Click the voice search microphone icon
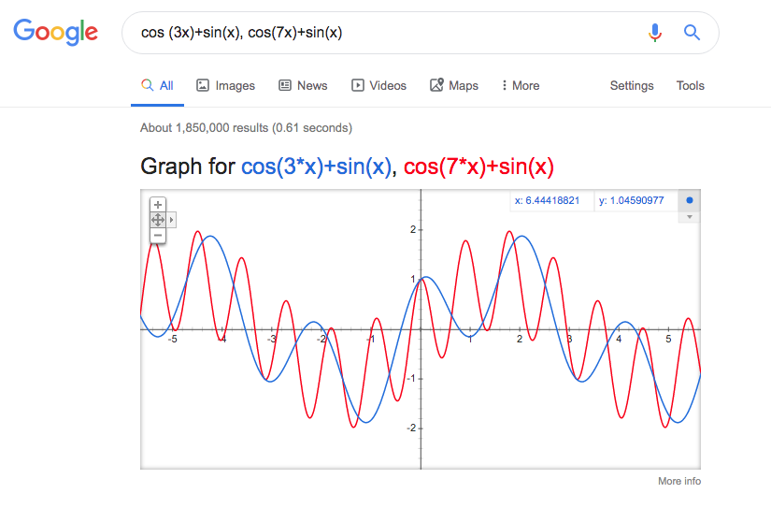This screenshot has width=771, height=508. 654,33
